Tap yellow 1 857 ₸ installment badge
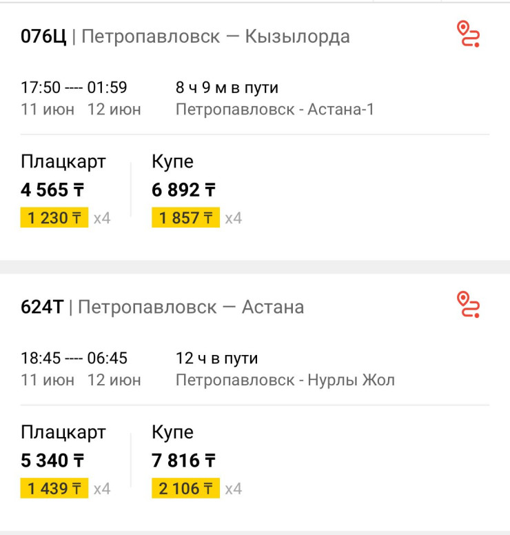 185,217
